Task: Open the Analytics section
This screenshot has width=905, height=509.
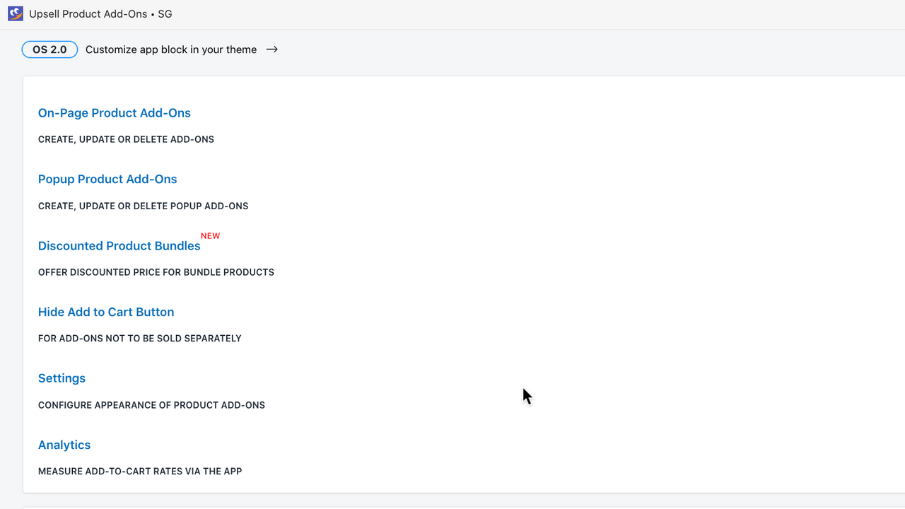Action: [64, 445]
